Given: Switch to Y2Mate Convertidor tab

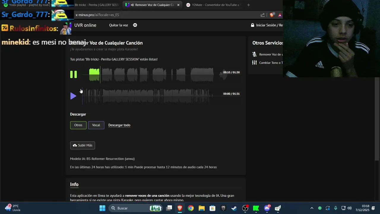Looking at the screenshot, I should pyautogui.click(x=213, y=5).
